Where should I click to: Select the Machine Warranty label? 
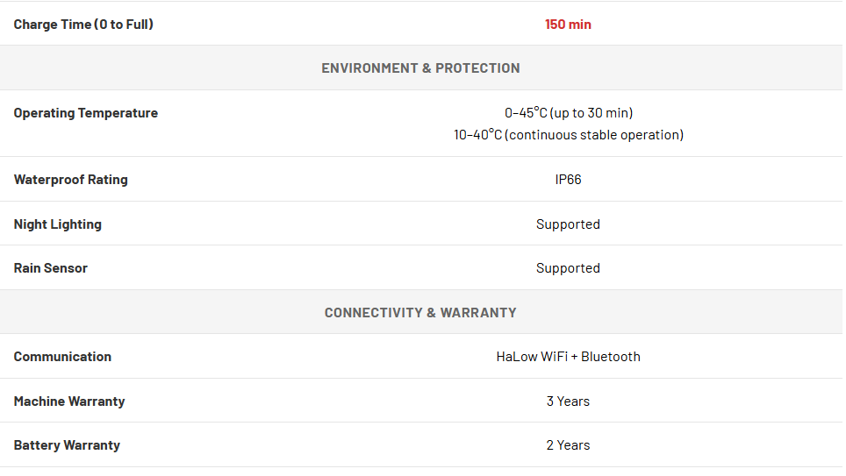(69, 401)
